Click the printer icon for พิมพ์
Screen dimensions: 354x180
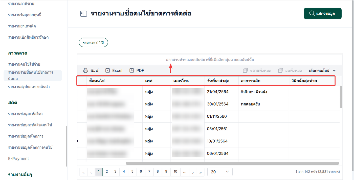(x=86, y=71)
